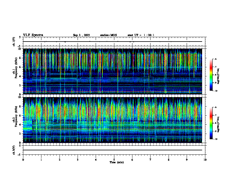Click the "-6" label on ch.1 color bar
231x179 pixels.
click(215, 59)
